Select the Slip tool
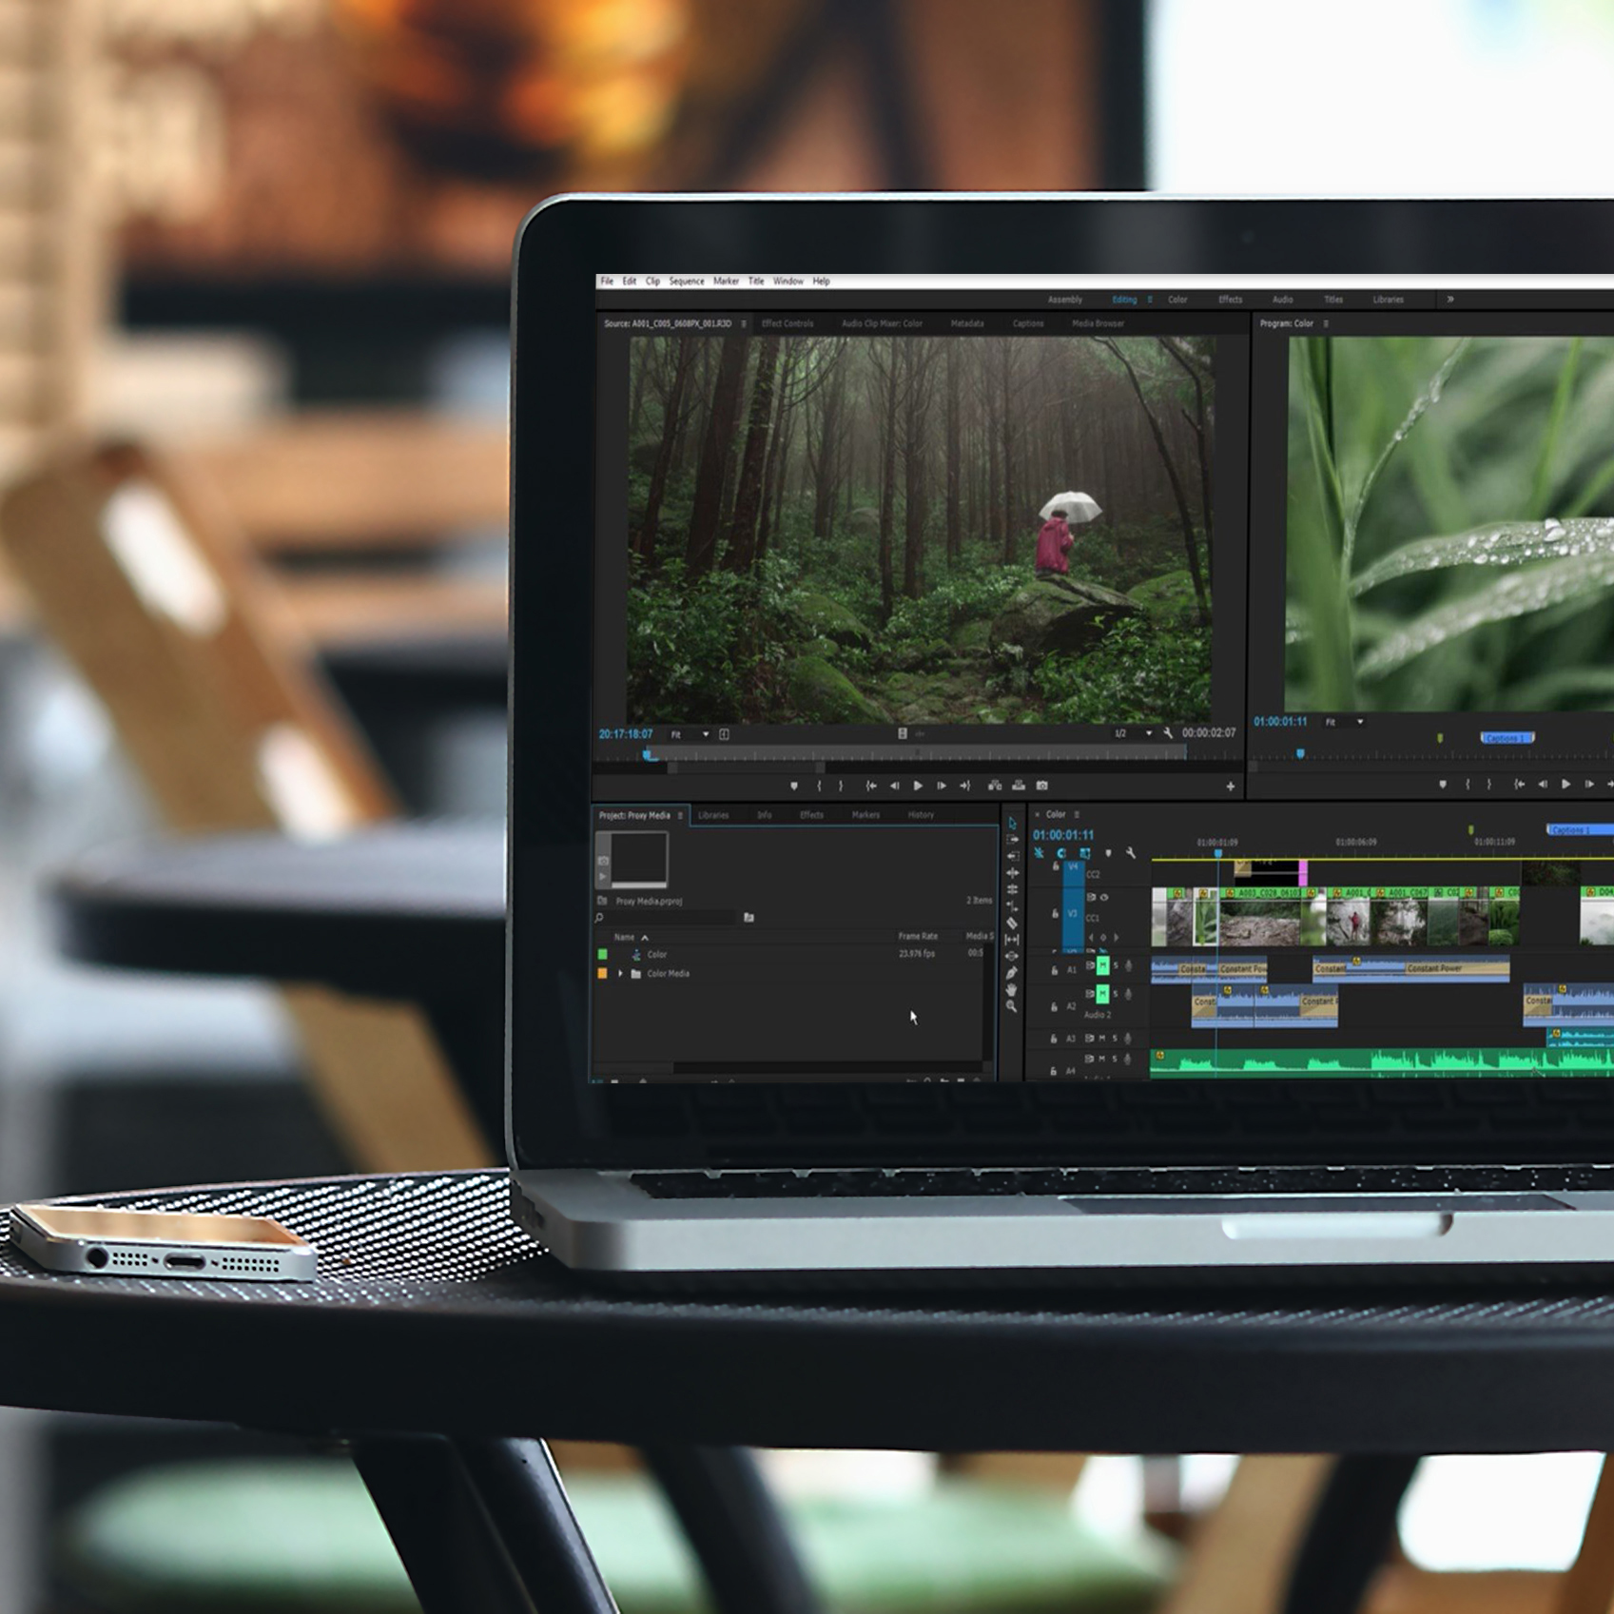This screenshot has width=1614, height=1614. click(x=1012, y=940)
